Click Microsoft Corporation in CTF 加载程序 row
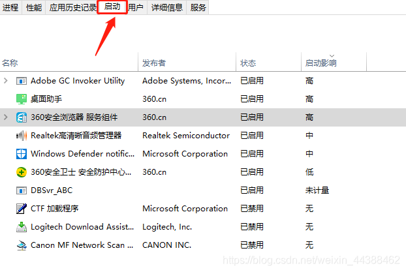The width and height of the screenshot is (406, 272). (x=185, y=208)
